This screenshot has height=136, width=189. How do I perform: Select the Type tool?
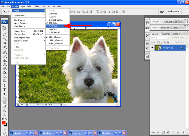5,90
